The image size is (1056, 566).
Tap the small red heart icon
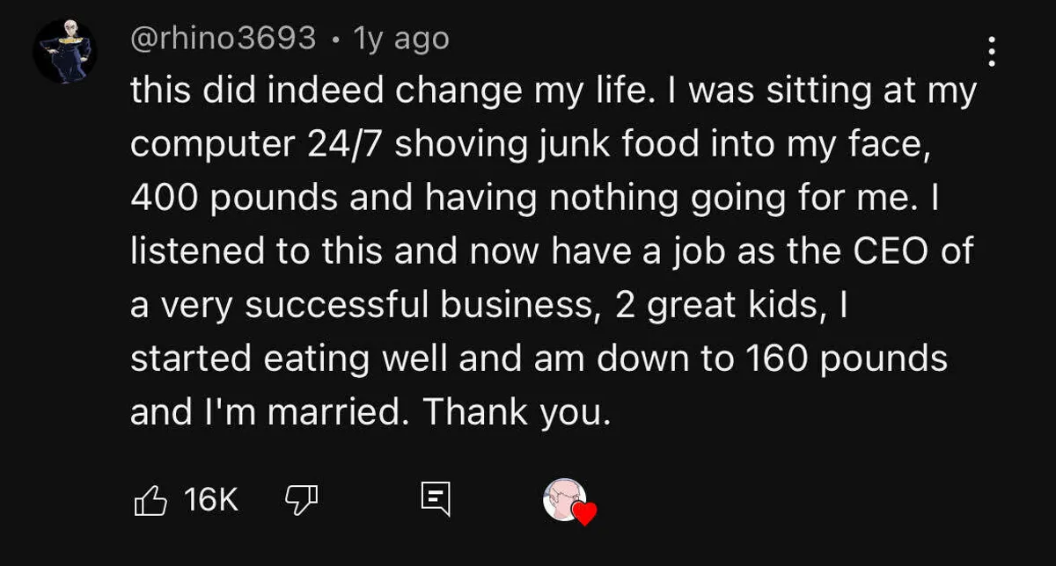click(x=584, y=513)
